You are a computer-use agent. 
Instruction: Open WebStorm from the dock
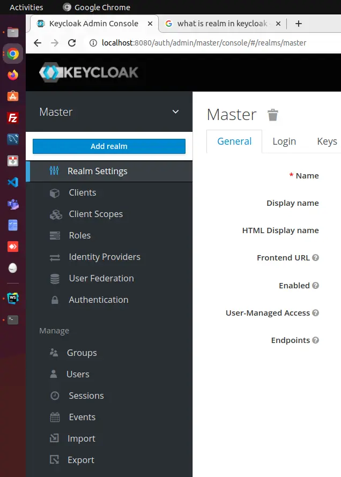13,298
